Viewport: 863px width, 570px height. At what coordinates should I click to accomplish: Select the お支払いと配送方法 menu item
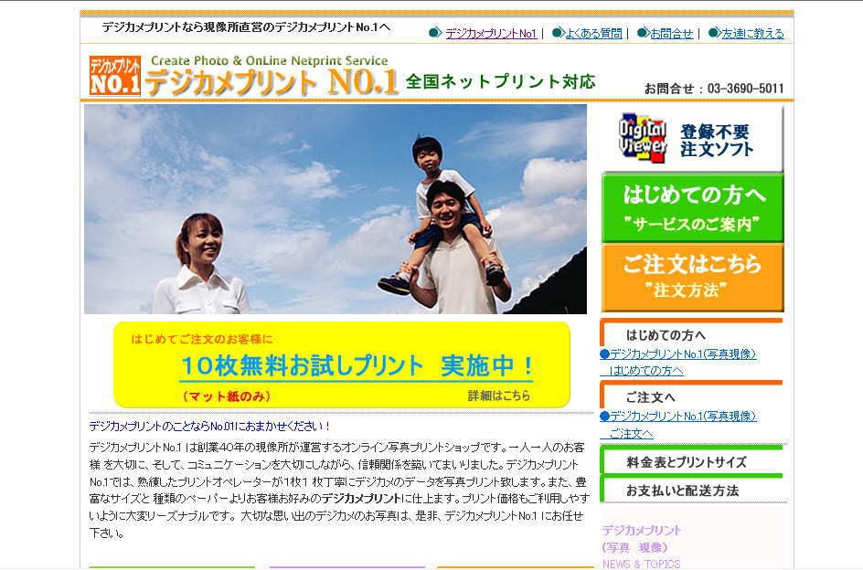[691, 490]
